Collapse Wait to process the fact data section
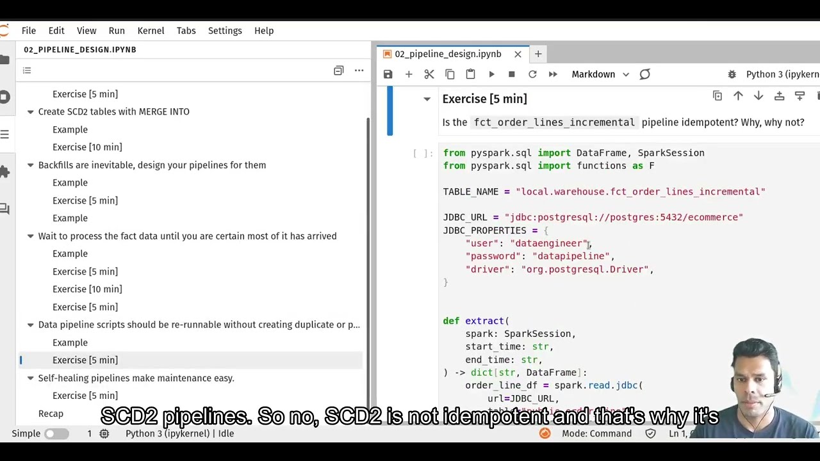The width and height of the screenshot is (820, 461). click(x=30, y=236)
